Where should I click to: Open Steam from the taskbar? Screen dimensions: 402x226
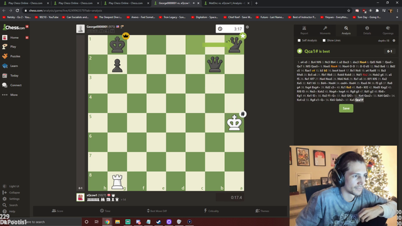pyautogui.click(x=158, y=222)
